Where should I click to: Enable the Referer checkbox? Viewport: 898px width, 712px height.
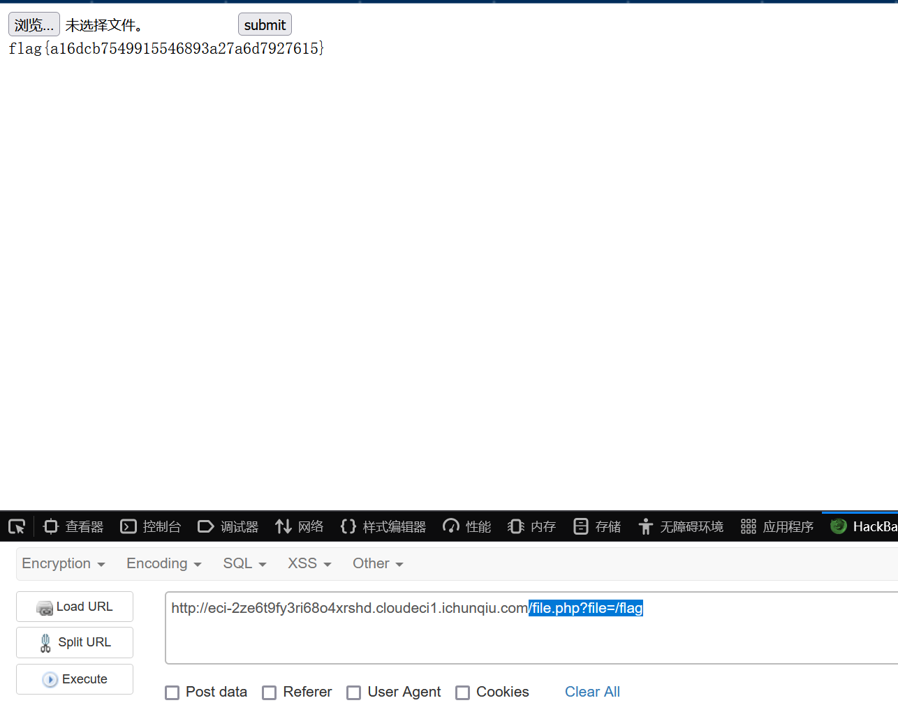pyautogui.click(x=269, y=692)
